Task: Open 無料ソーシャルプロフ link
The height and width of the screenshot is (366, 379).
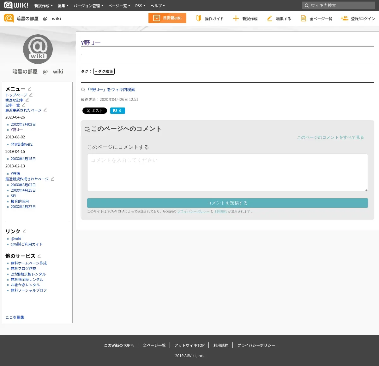Action: pos(29,290)
